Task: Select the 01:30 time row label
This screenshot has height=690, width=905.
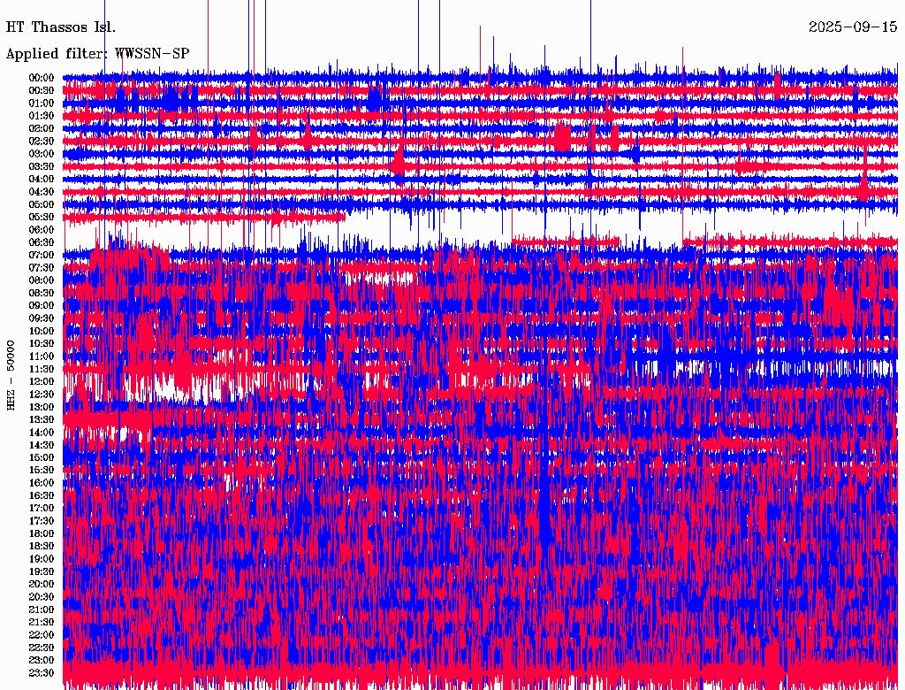Action: [x=42, y=116]
